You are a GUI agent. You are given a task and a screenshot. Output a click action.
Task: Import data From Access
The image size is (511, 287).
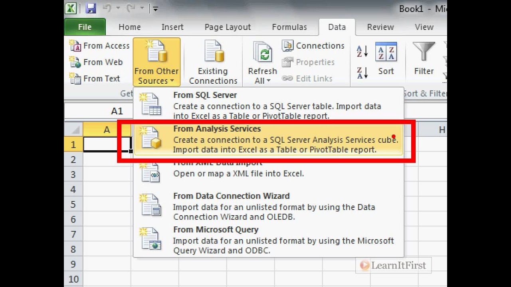point(99,46)
